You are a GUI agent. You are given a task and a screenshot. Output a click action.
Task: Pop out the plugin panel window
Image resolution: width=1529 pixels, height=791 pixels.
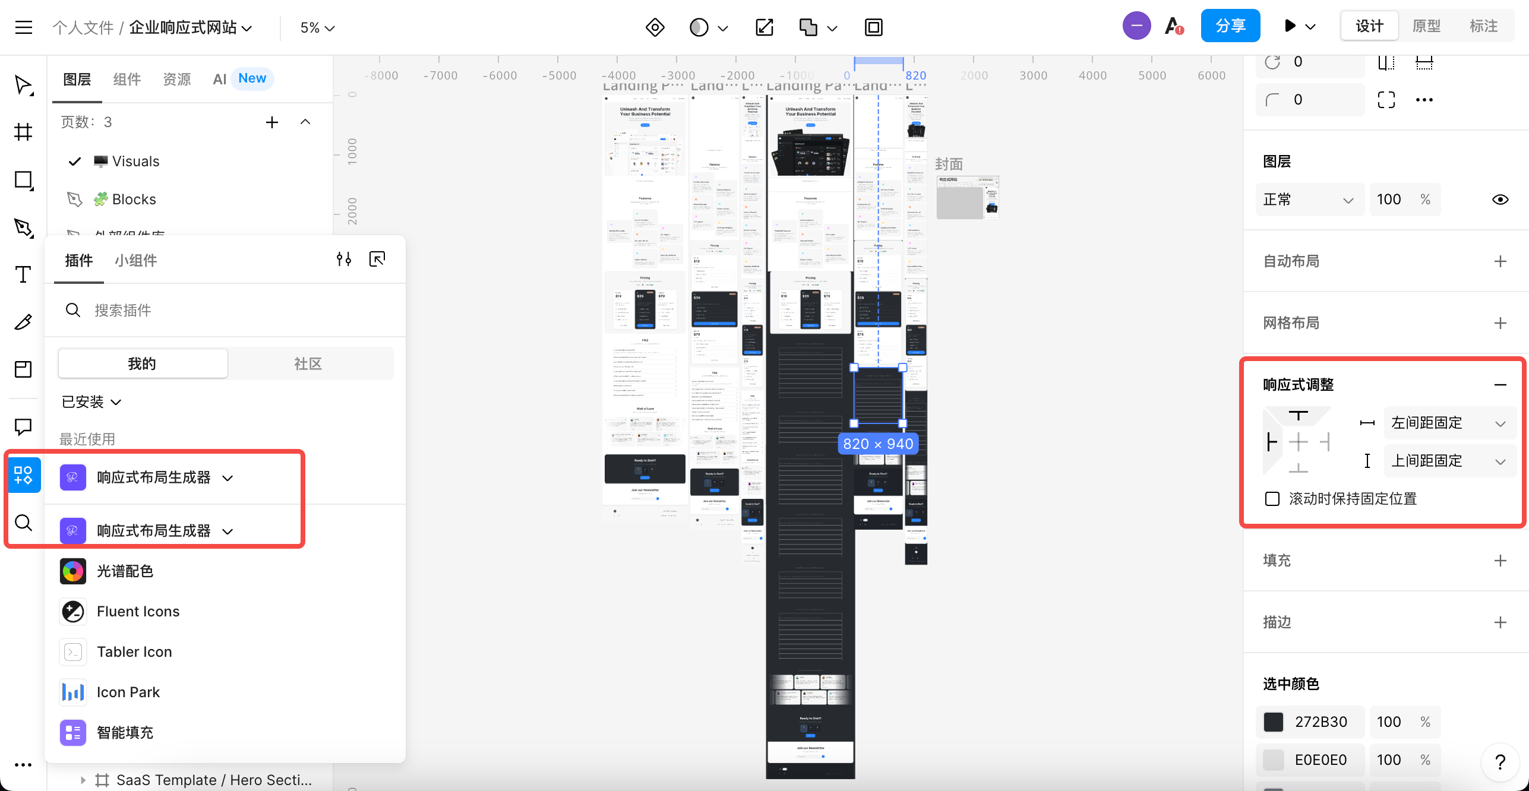(x=377, y=259)
